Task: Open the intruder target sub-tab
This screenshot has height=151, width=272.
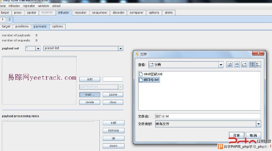Action: point(6,26)
